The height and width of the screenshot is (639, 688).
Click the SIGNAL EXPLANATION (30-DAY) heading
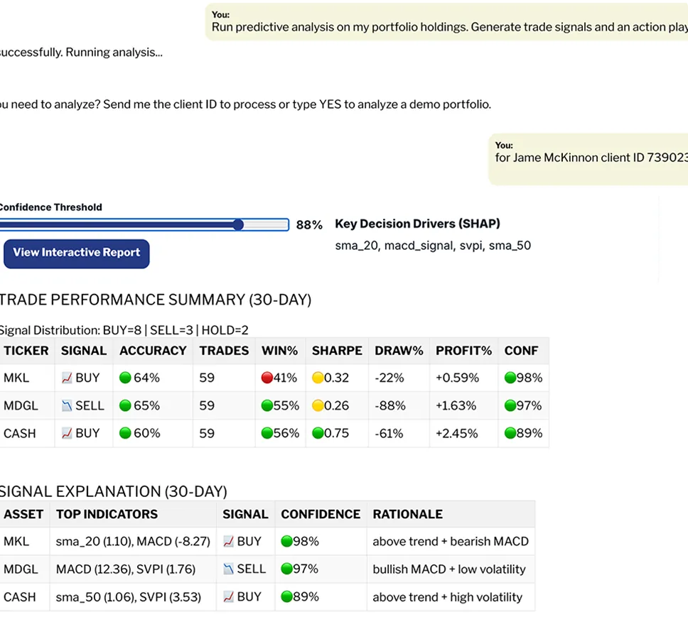tap(113, 492)
